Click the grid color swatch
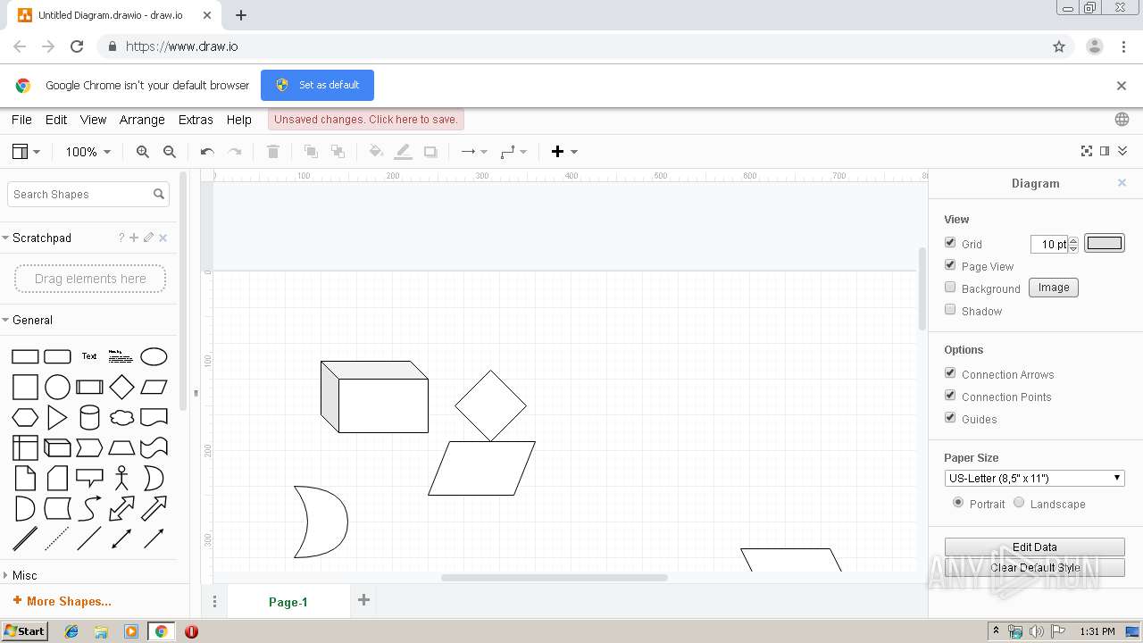Viewport: 1143px width, 643px height. pyautogui.click(x=1105, y=243)
